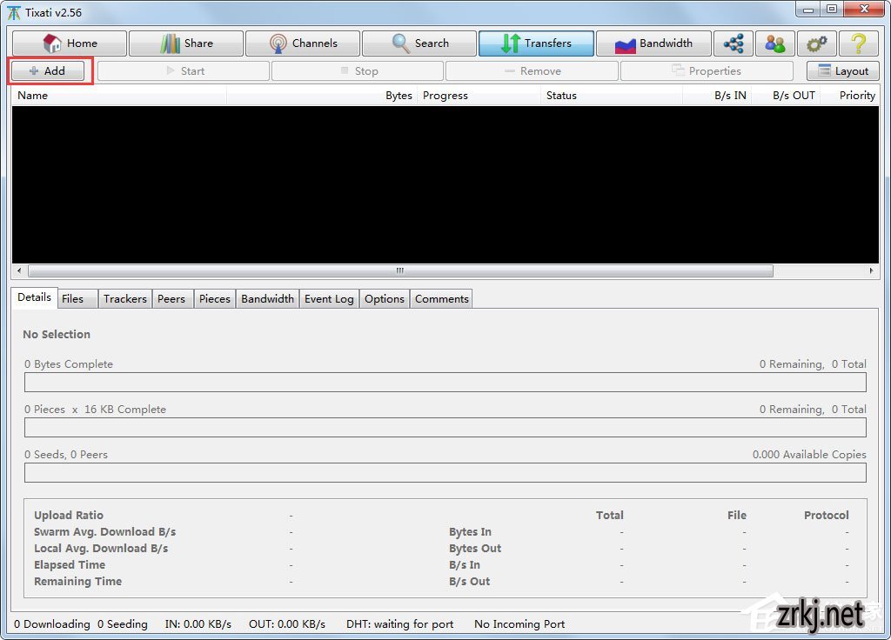Viewport: 891px width, 640px height.
Task: Click the Tixati title bar icon
Action: click(14, 12)
